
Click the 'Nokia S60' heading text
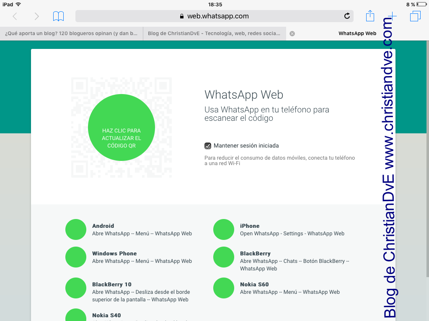[x=254, y=284]
